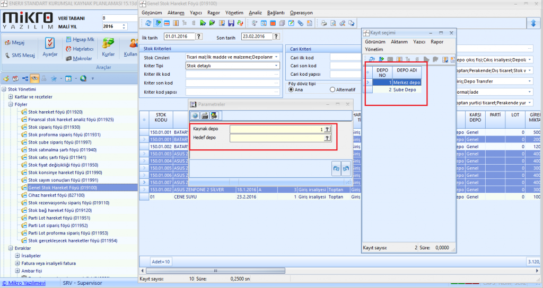Open the Stok Cinsleri dropdown
The image size is (543, 288).
pos(276,57)
